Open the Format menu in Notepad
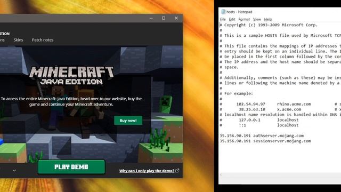The width and height of the screenshot is (341, 192). (x=244, y=19)
